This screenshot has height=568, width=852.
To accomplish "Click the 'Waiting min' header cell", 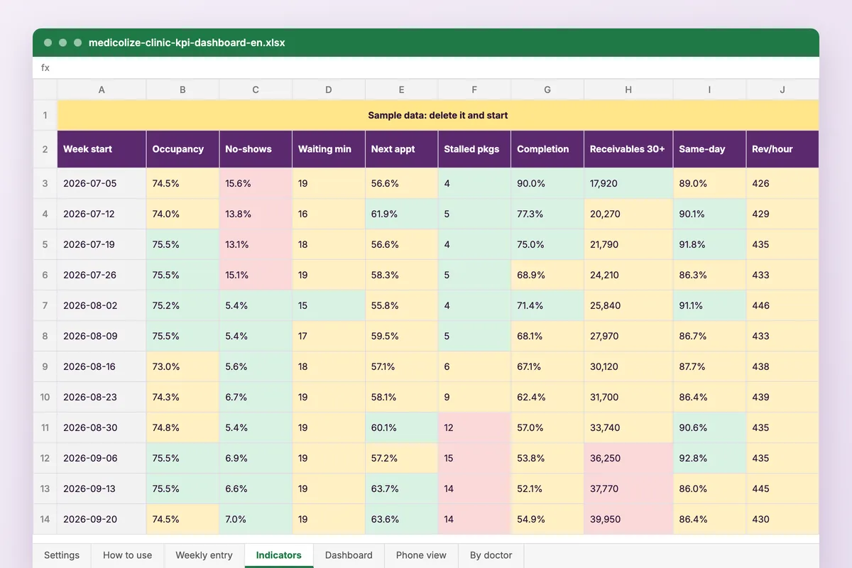I will click(329, 149).
